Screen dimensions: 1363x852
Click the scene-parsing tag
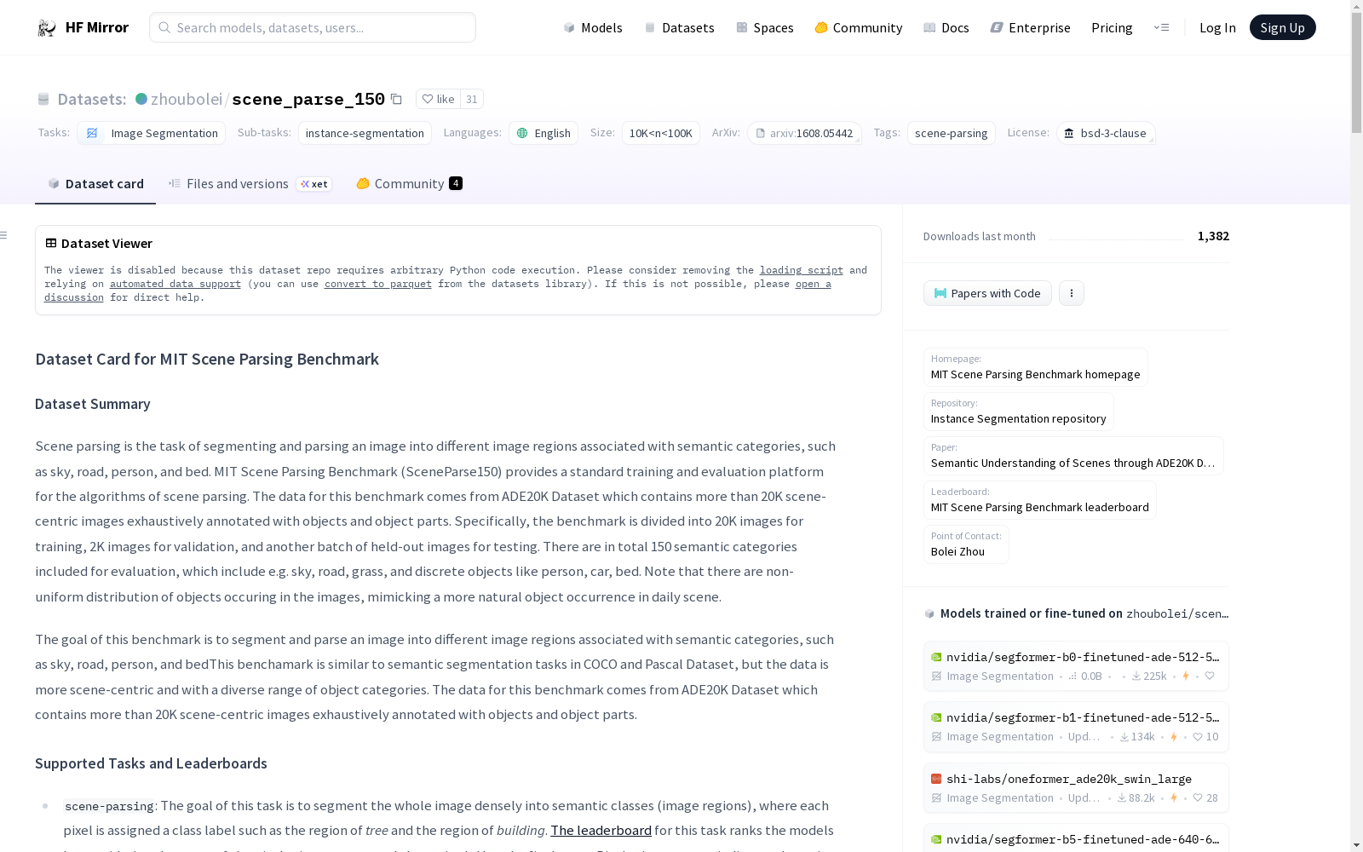951,133
